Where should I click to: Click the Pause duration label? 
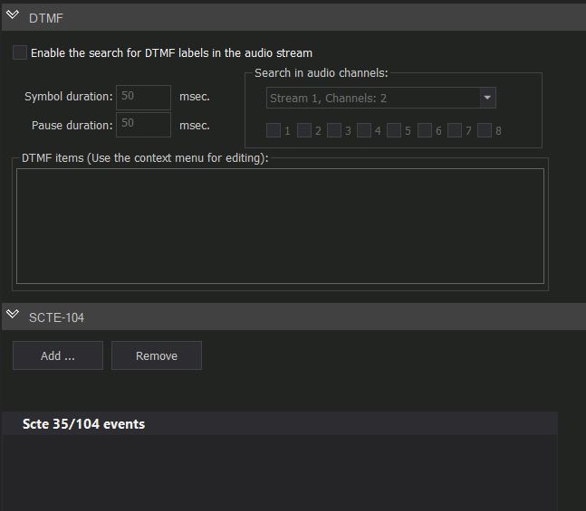[72, 126]
